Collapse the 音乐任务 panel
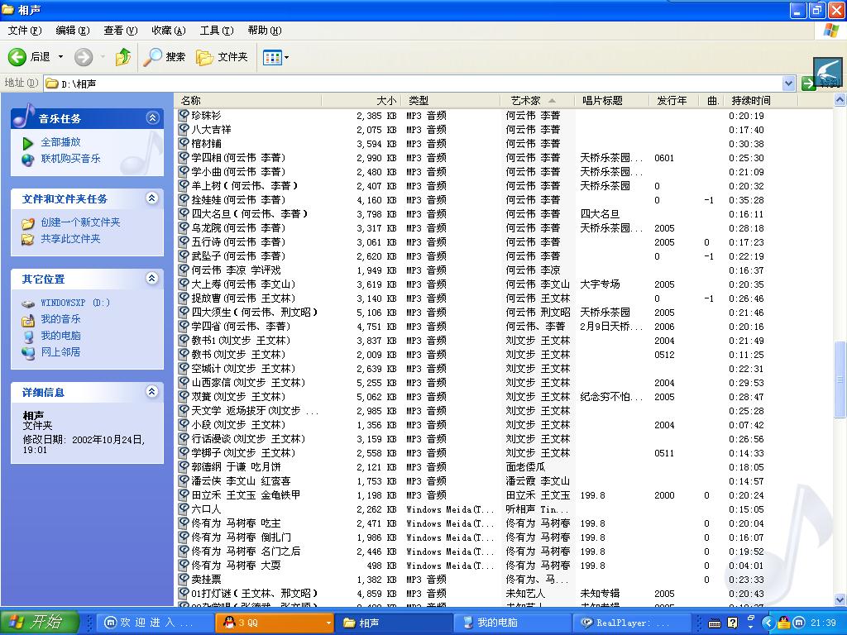The height and width of the screenshot is (635, 847). tap(152, 118)
